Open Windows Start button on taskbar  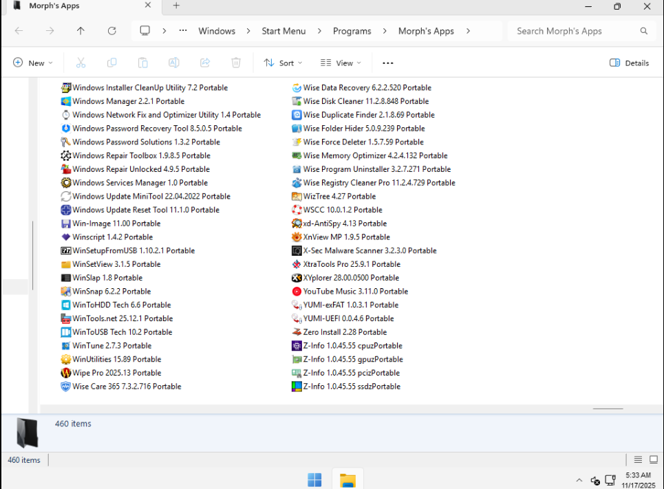[x=314, y=480]
